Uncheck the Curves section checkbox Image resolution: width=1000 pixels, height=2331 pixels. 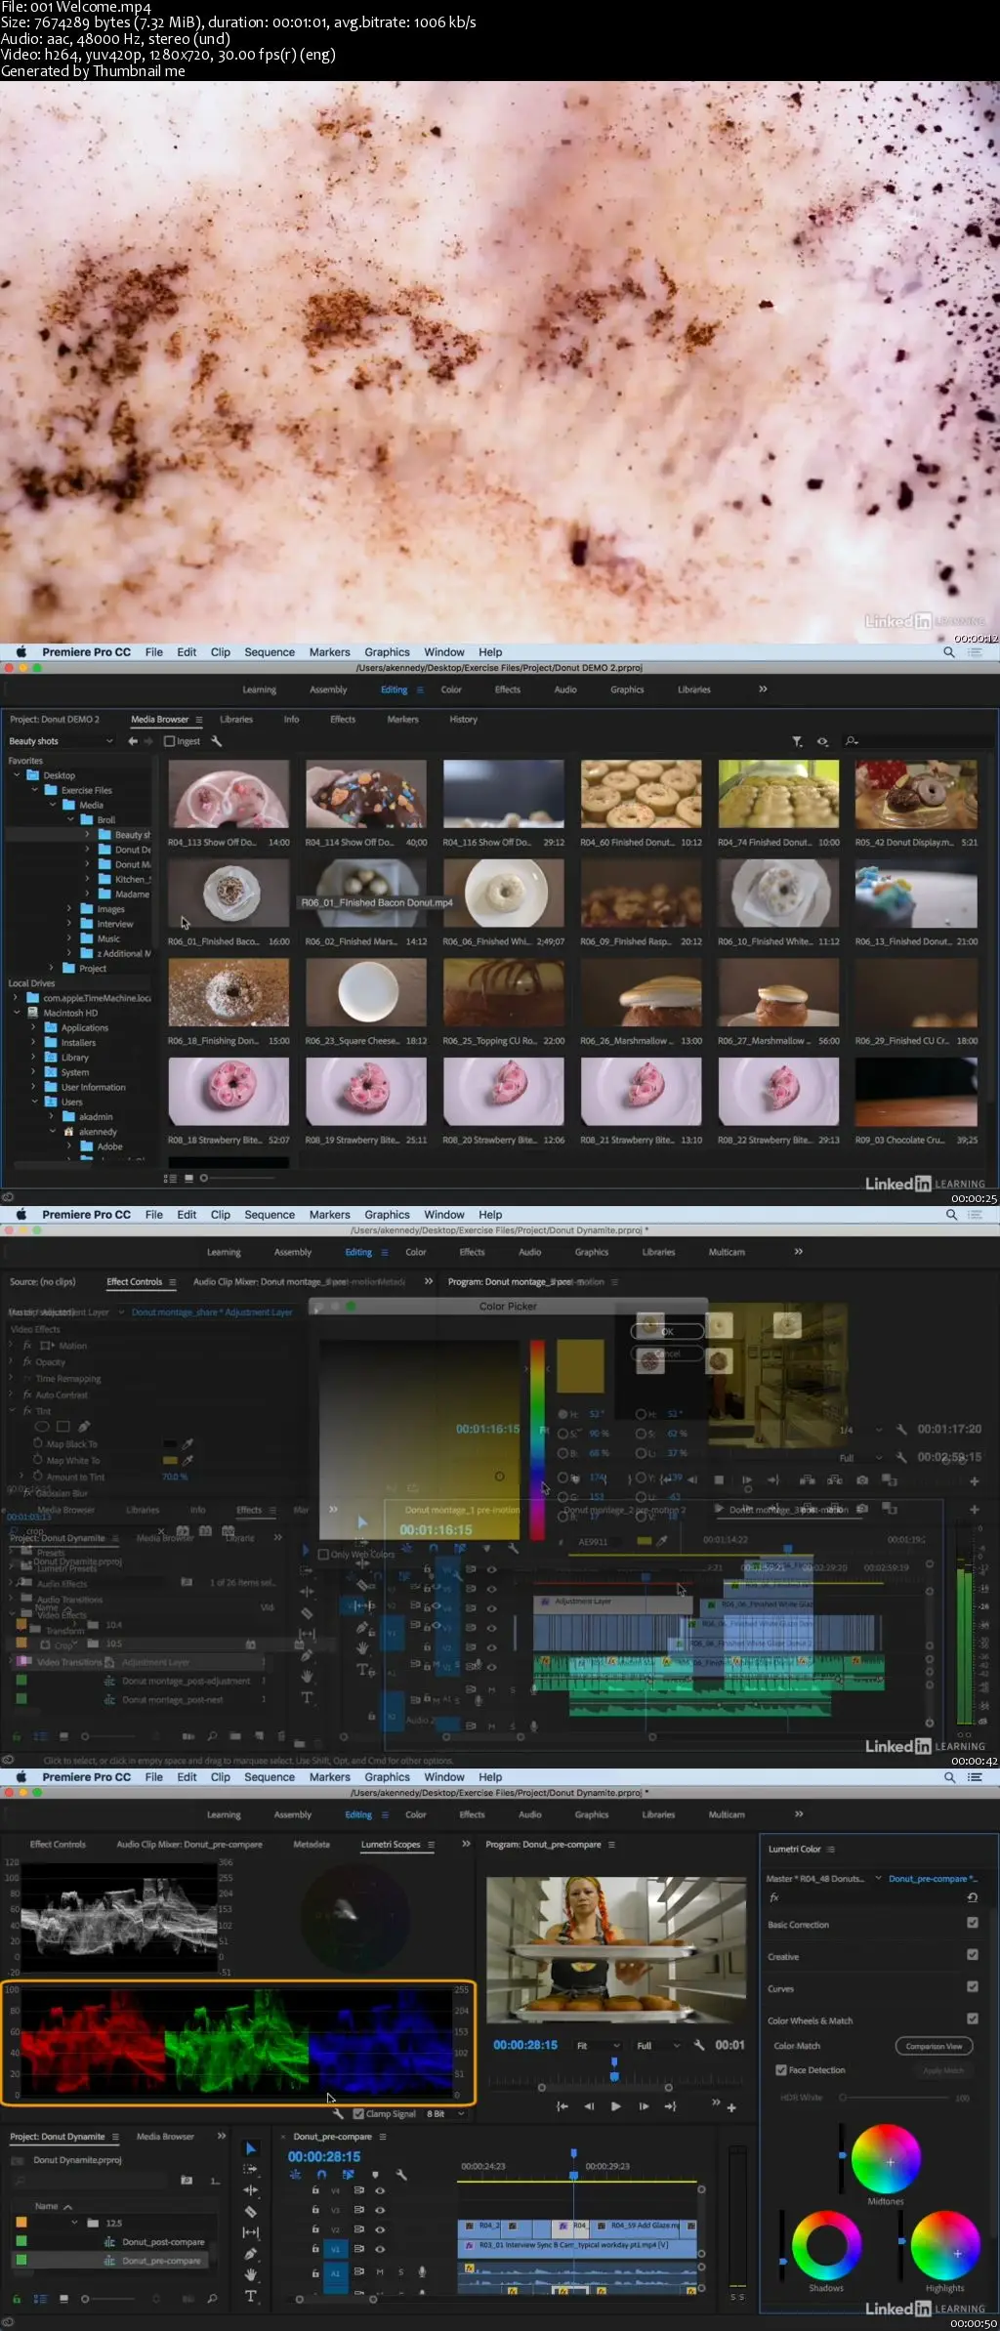[x=973, y=1986]
